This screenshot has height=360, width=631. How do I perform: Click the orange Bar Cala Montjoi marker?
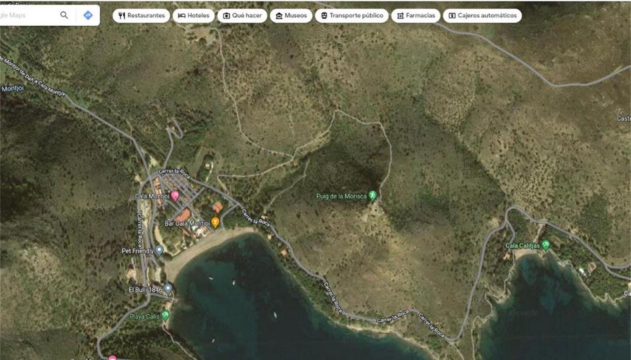point(215,223)
